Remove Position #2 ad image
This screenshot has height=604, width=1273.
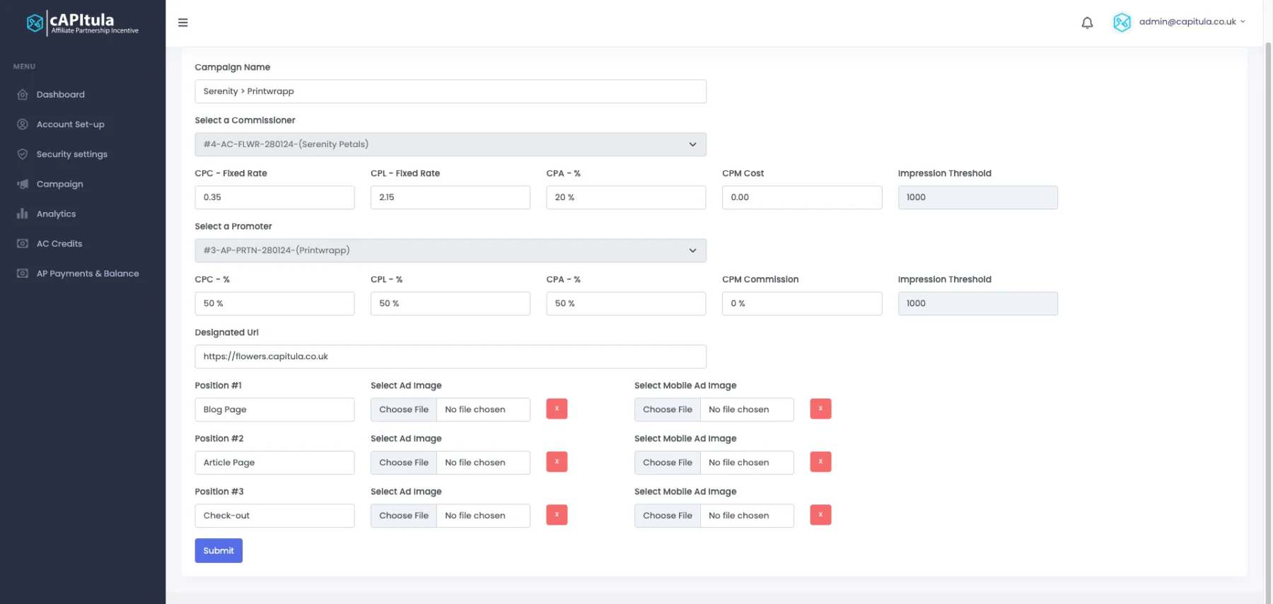point(557,462)
